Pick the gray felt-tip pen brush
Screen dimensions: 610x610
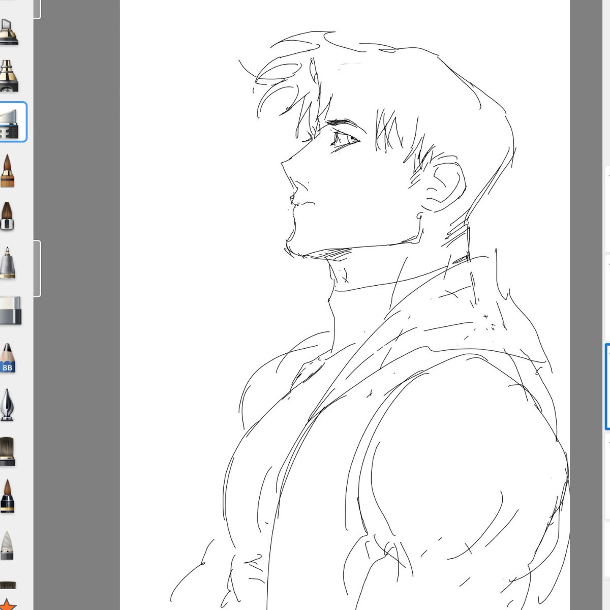pos(7,545)
